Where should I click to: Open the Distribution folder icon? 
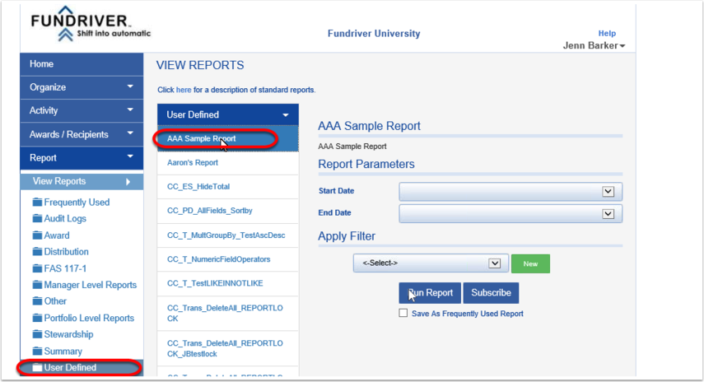37,251
